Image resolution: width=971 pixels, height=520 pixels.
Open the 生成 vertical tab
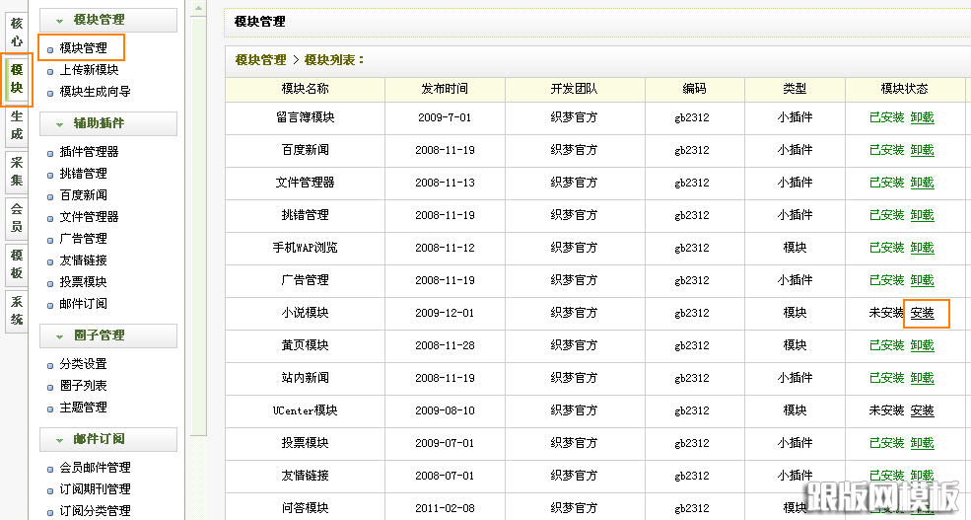pyautogui.click(x=17, y=127)
